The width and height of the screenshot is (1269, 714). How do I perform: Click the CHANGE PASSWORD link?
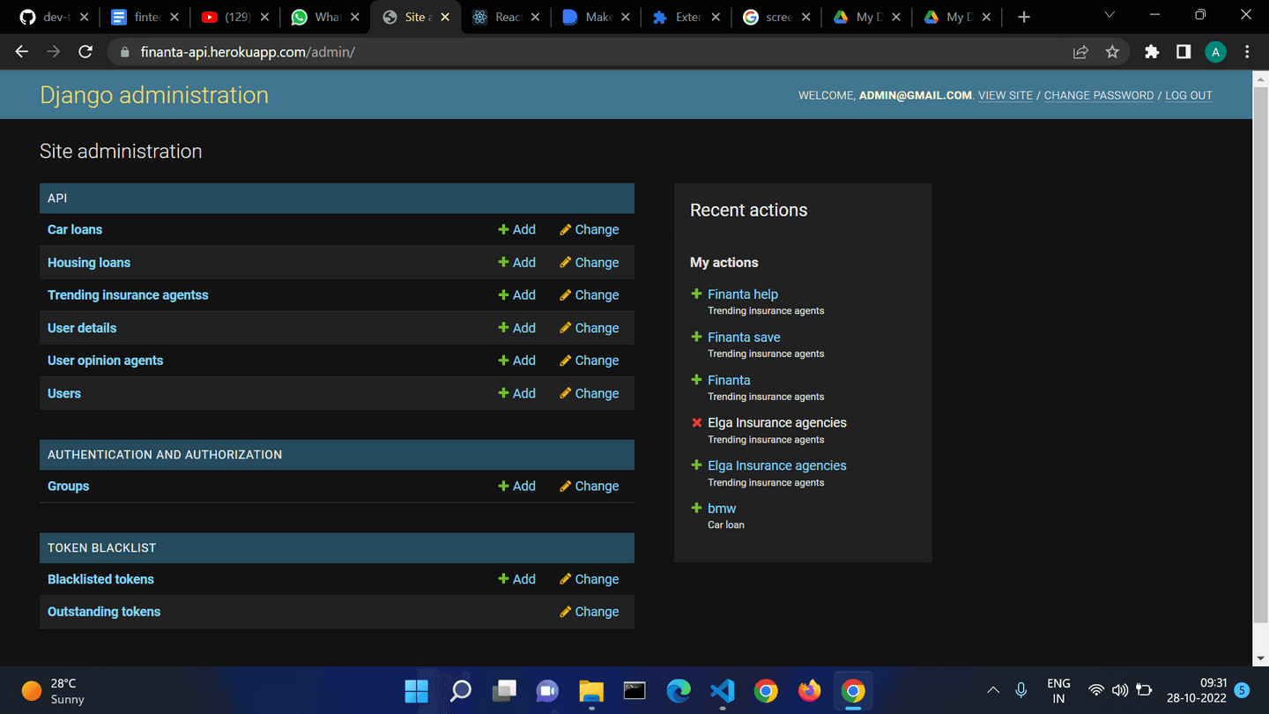tap(1099, 95)
